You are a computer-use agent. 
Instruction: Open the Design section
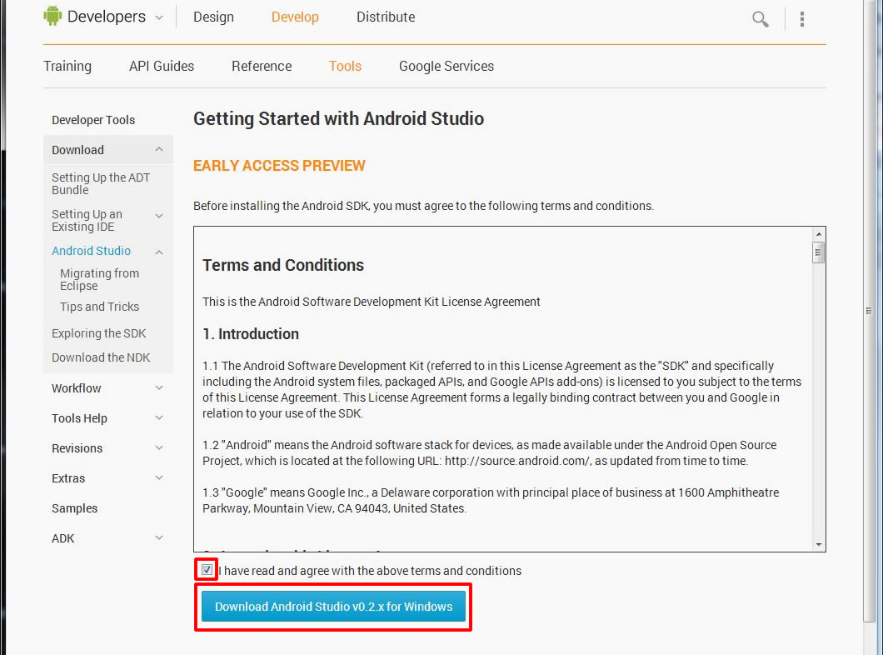(x=213, y=17)
